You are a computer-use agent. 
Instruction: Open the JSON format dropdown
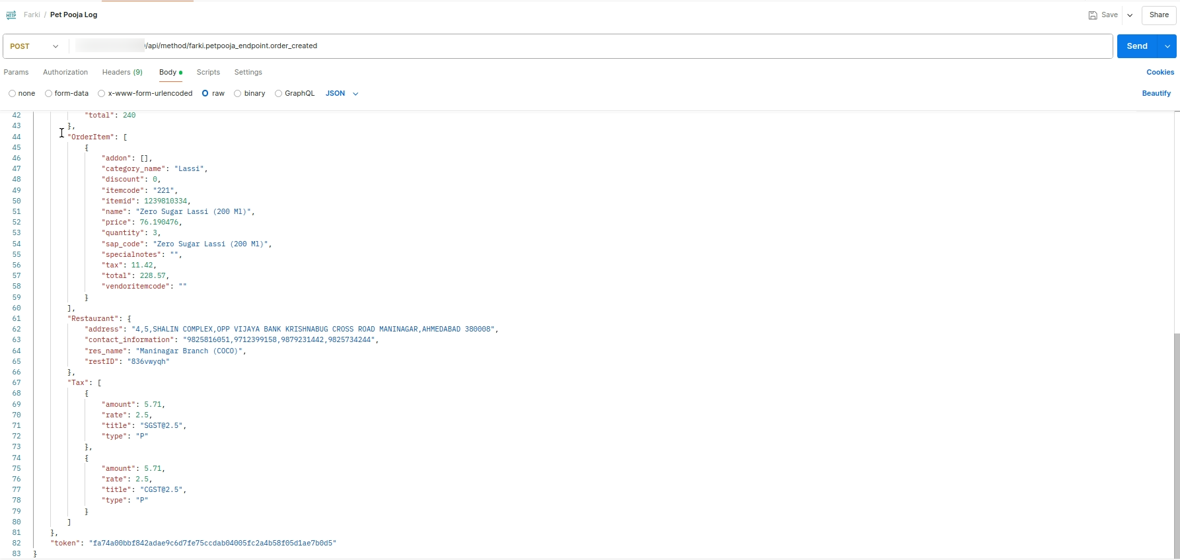click(x=342, y=94)
